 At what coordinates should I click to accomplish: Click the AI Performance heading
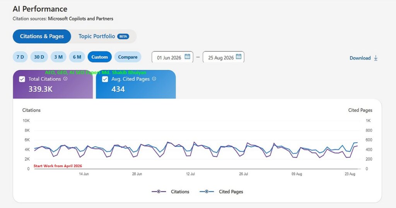pos(40,9)
